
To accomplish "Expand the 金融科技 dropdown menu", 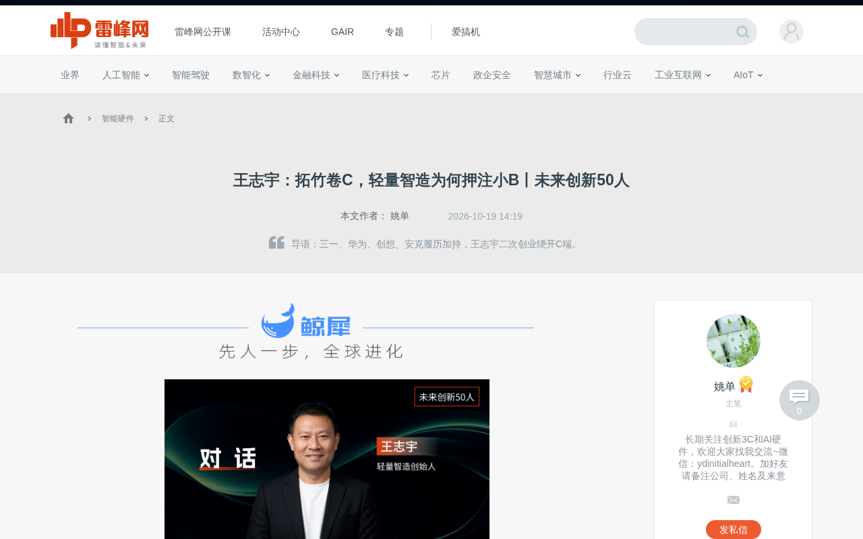I will point(316,75).
